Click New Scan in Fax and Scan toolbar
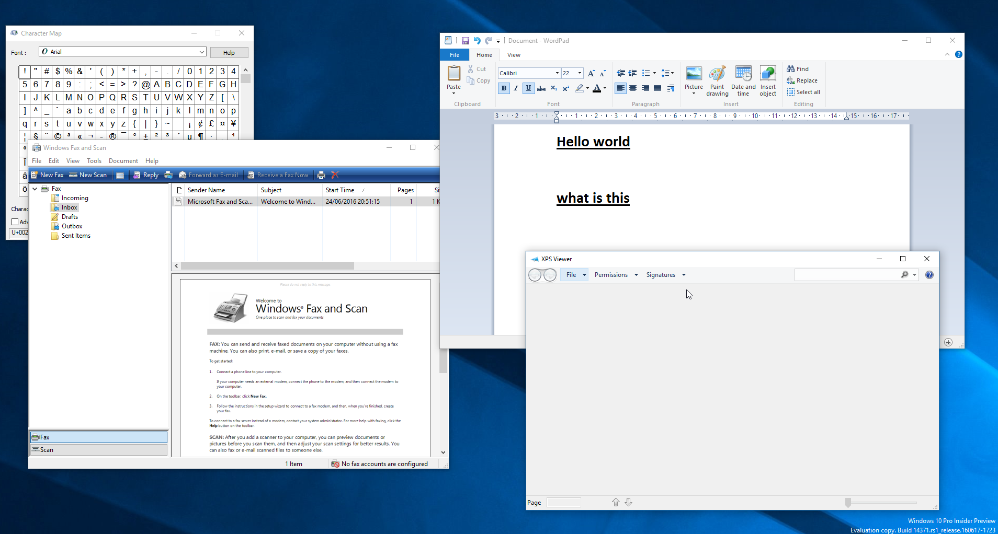 coord(88,175)
